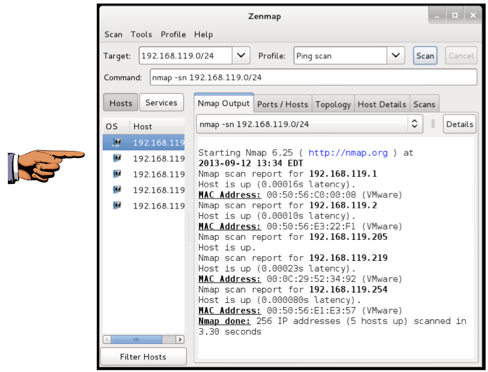Click the OS icon of the fifth host row
488x372 pixels.
click(117, 206)
